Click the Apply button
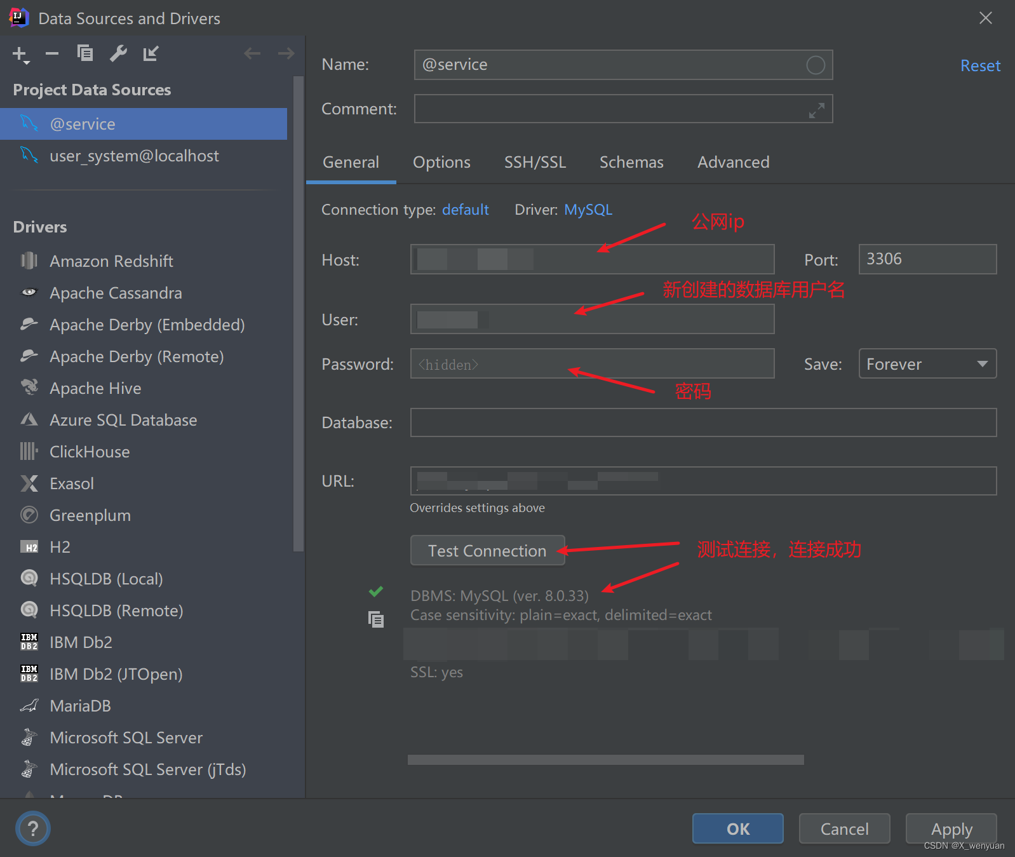1015x857 pixels. click(x=951, y=828)
